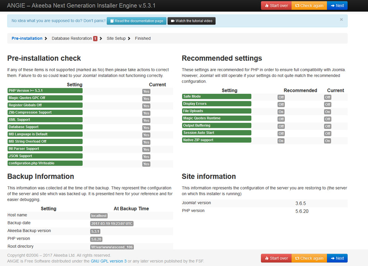This screenshot has width=368, height=266.
Task: Open Read the documentation page
Action: pyautogui.click(x=136, y=21)
